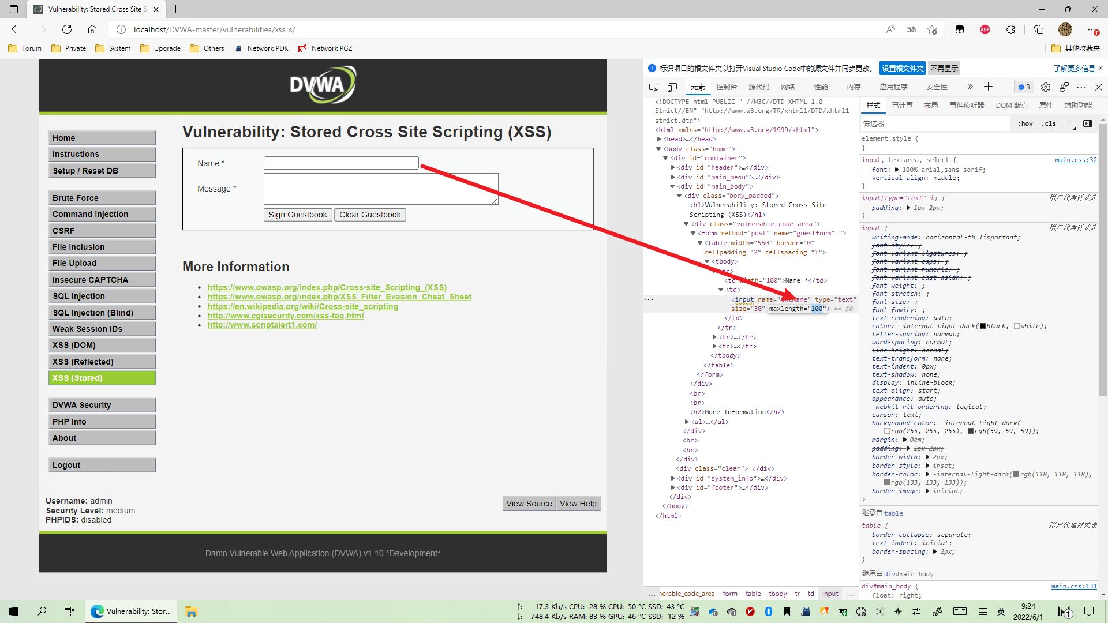Show more DevTools tabs chevron
The width and height of the screenshot is (1108, 623).
[970, 87]
